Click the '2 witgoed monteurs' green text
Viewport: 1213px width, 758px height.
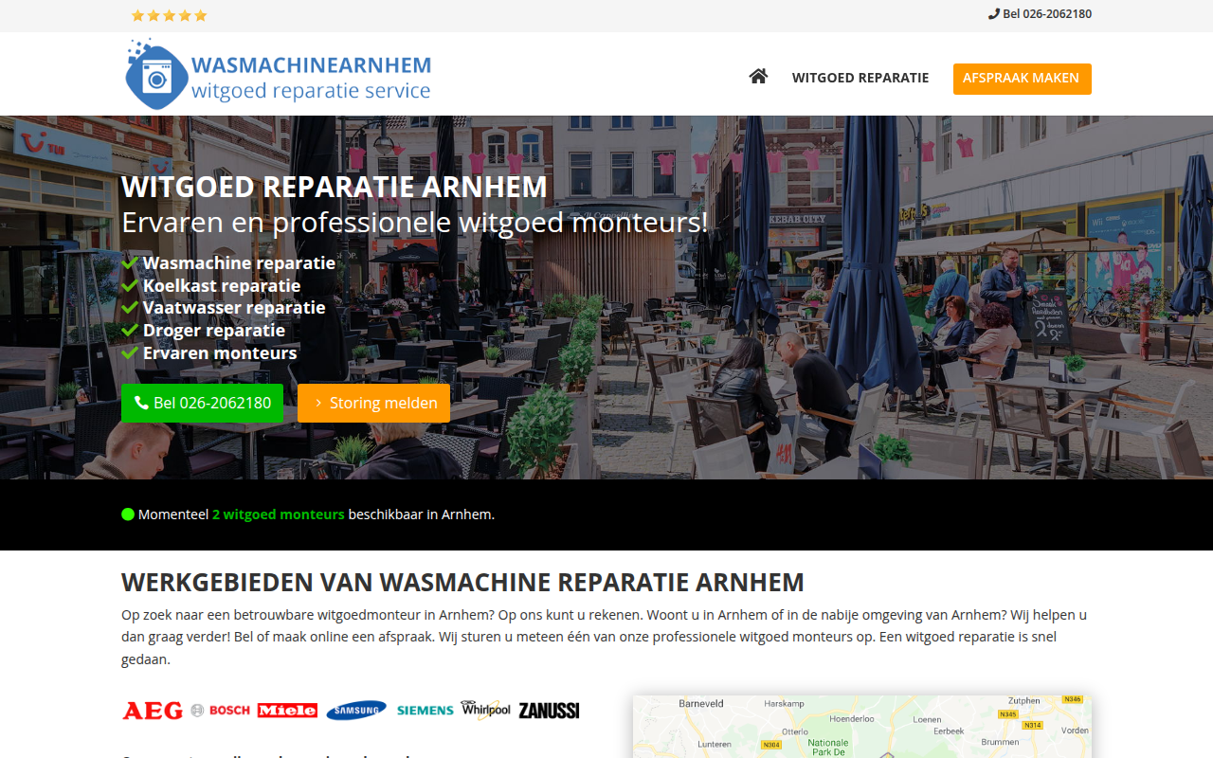[279, 514]
